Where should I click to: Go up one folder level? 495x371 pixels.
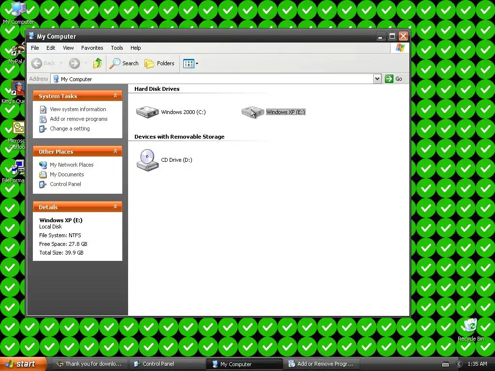(98, 63)
